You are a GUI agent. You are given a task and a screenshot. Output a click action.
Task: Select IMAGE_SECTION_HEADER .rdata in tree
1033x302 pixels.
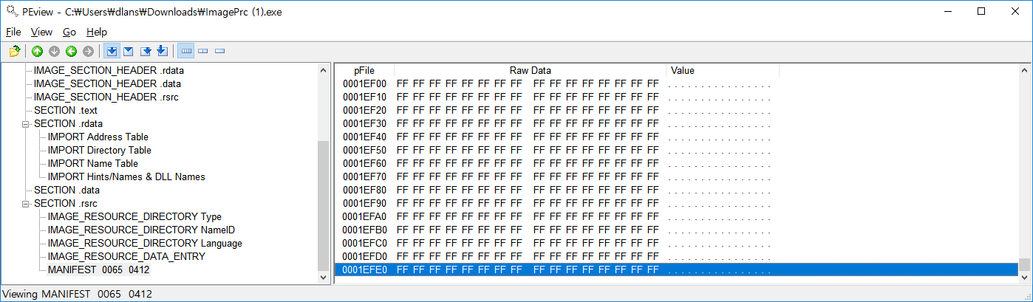(x=109, y=70)
